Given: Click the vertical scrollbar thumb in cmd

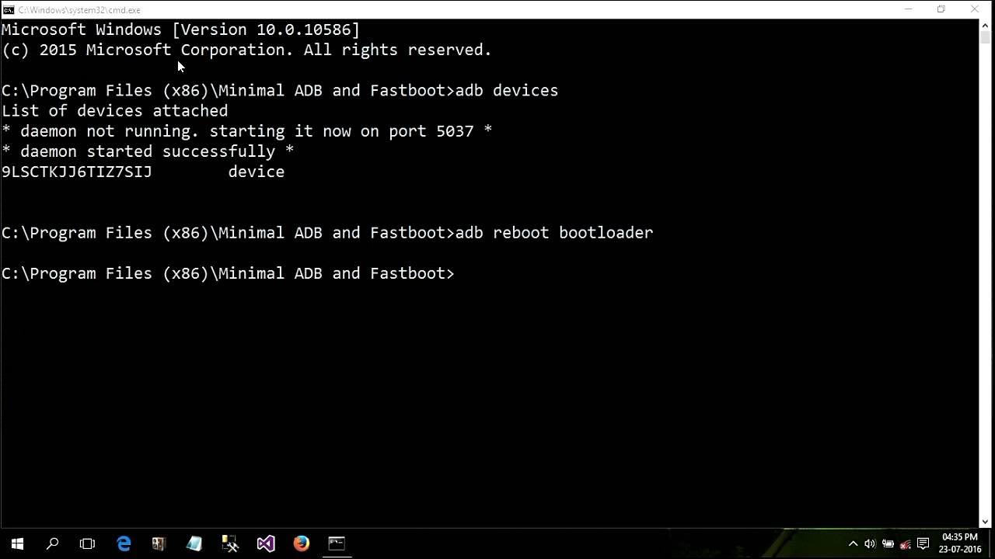Looking at the screenshot, I should [986, 36].
